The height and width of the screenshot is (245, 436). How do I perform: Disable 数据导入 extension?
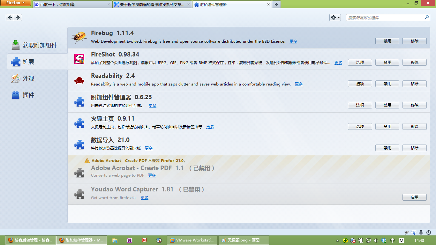point(387,148)
